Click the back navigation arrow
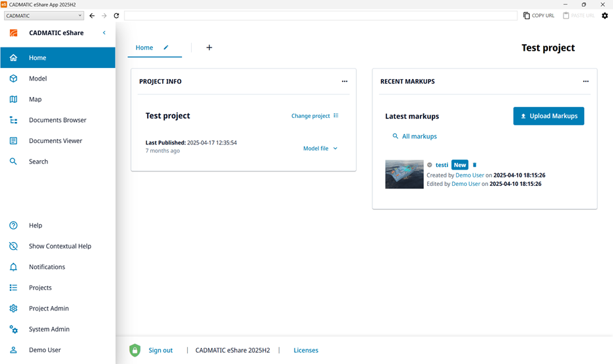The width and height of the screenshot is (613, 364). point(92,15)
